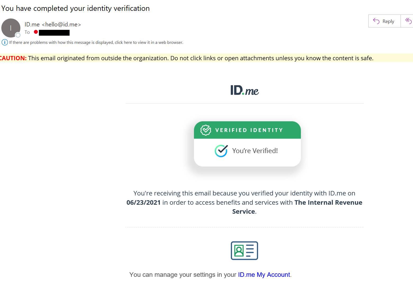Click the You're Verified! text
Image resolution: width=413 pixels, height=285 pixels.
tap(255, 151)
